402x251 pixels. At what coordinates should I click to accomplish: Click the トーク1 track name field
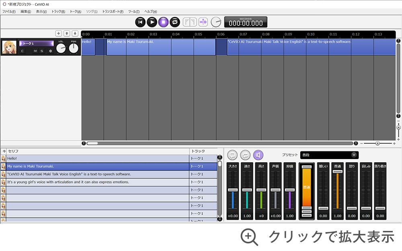click(37, 43)
